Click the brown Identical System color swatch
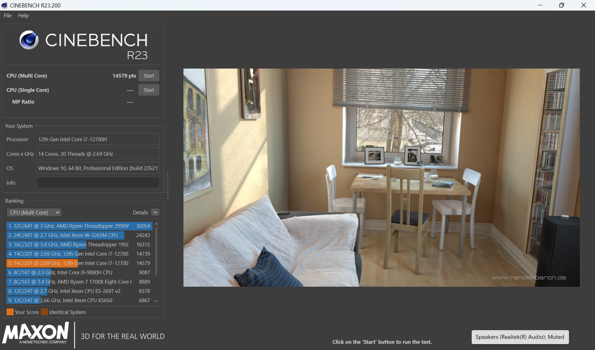595x350 pixels. coord(45,312)
